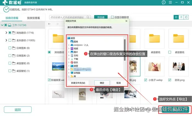Click the 视频 video folder icon

pyautogui.click(x=72, y=48)
